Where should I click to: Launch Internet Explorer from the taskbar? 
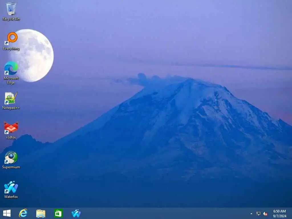(23, 213)
